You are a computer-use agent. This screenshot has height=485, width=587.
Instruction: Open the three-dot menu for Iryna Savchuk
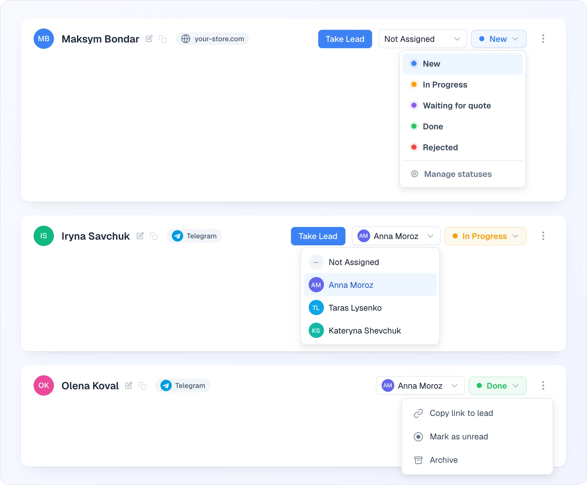click(x=543, y=236)
